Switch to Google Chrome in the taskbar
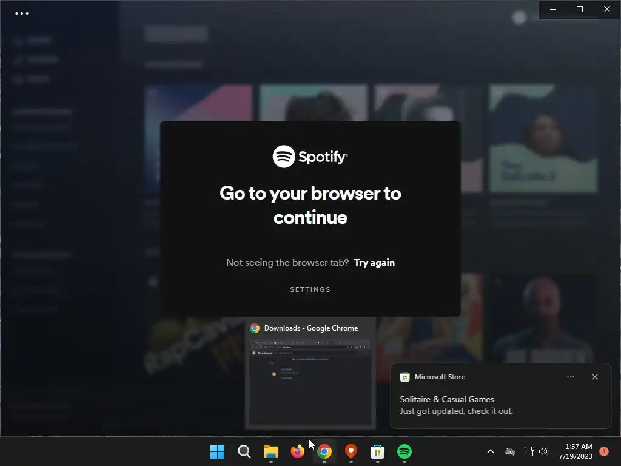The height and width of the screenshot is (466, 621). tap(324, 451)
